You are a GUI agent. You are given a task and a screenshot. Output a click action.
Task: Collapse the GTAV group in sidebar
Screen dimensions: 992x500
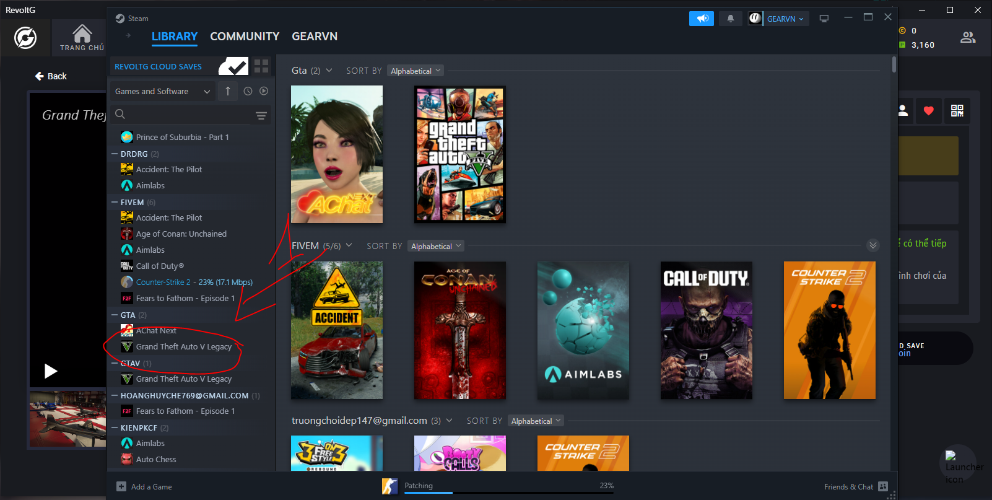pyautogui.click(x=115, y=363)
